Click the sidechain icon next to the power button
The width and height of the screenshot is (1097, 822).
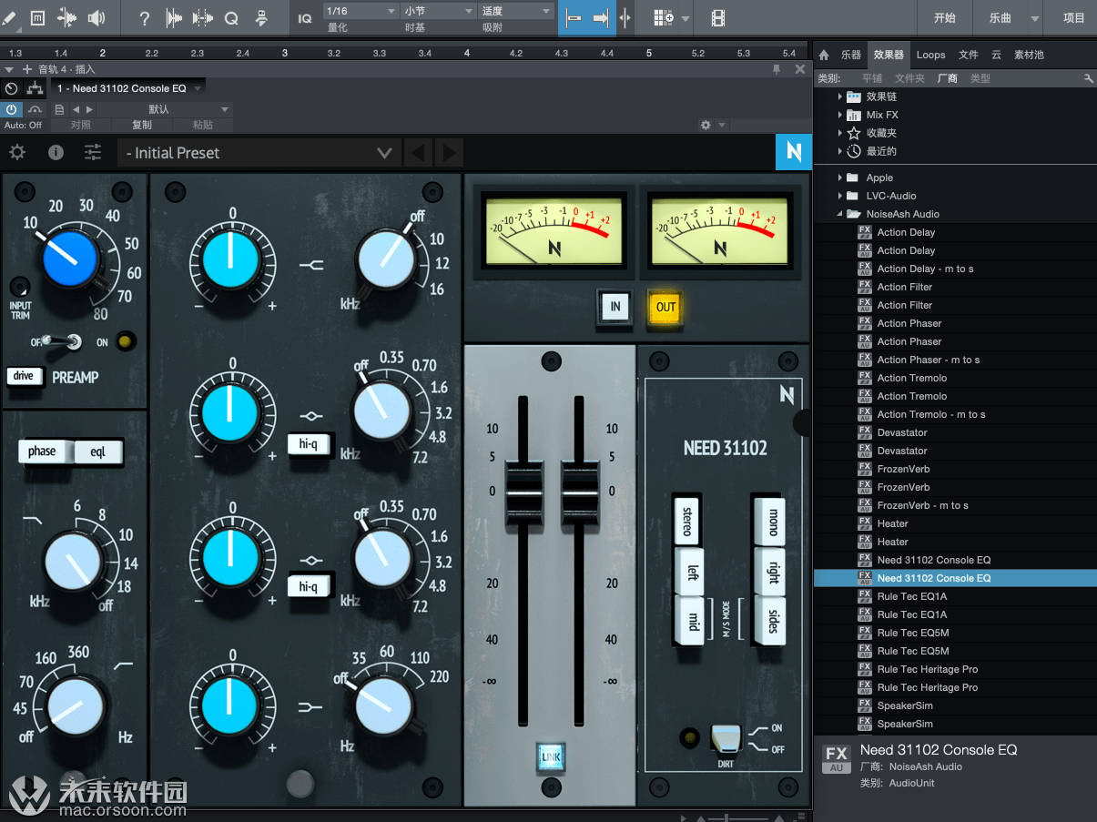coord(35,109)
